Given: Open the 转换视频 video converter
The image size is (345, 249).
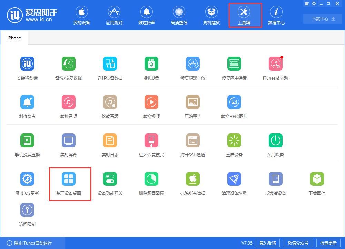Looking at the screenshot, I should (x=151, y=105).
